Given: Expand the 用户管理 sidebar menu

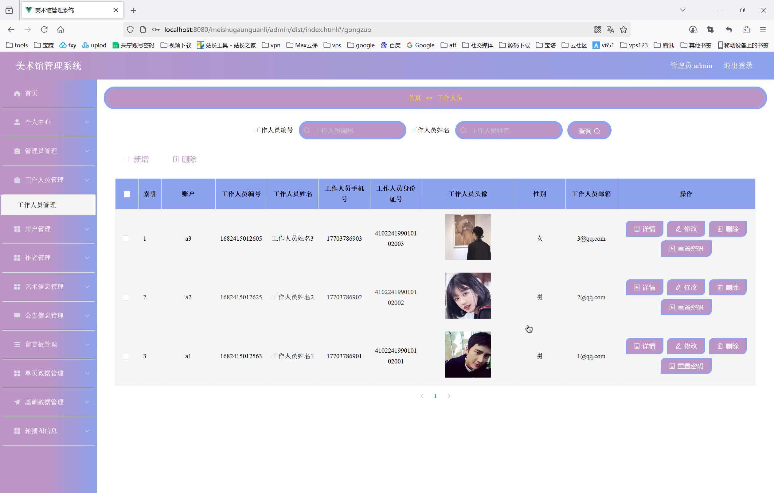Looking at the screenshot, I should (x=48, y=229).
